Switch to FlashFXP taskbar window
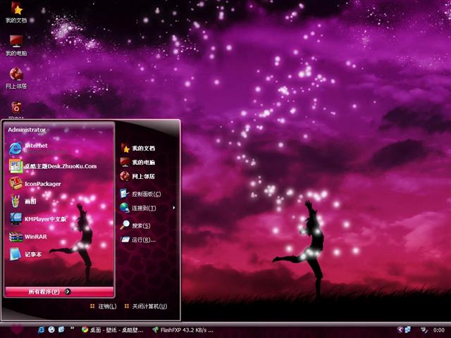The width and height of the screenshot is (451, 338). (182, 330)
